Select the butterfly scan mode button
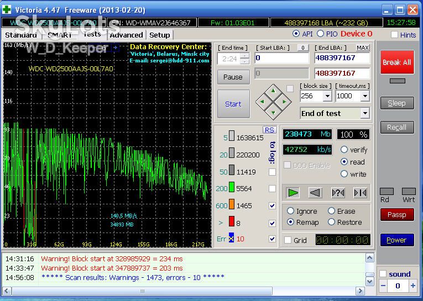Screen dimensions: 423x301 pos(360,193)
